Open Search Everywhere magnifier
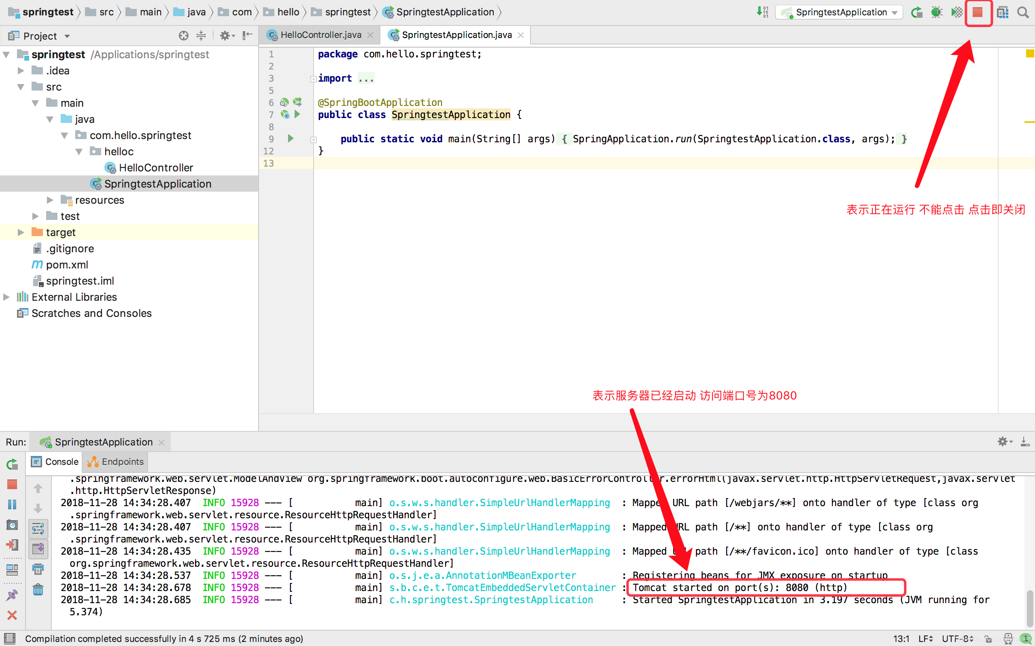1035x646 pixels. click(x=1023, y=13)
